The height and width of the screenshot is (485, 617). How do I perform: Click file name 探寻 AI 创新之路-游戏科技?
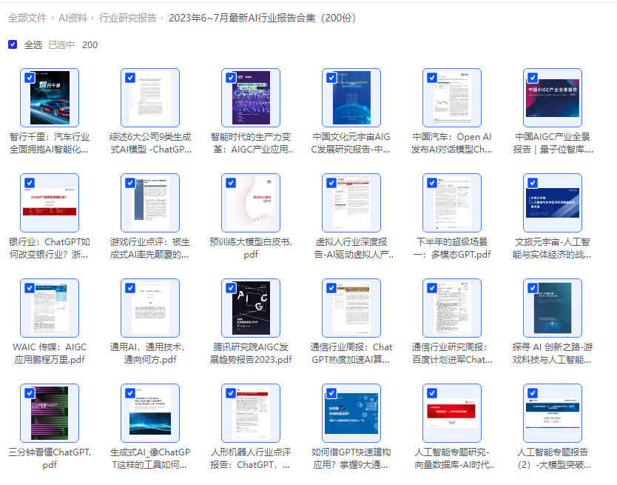553,353
